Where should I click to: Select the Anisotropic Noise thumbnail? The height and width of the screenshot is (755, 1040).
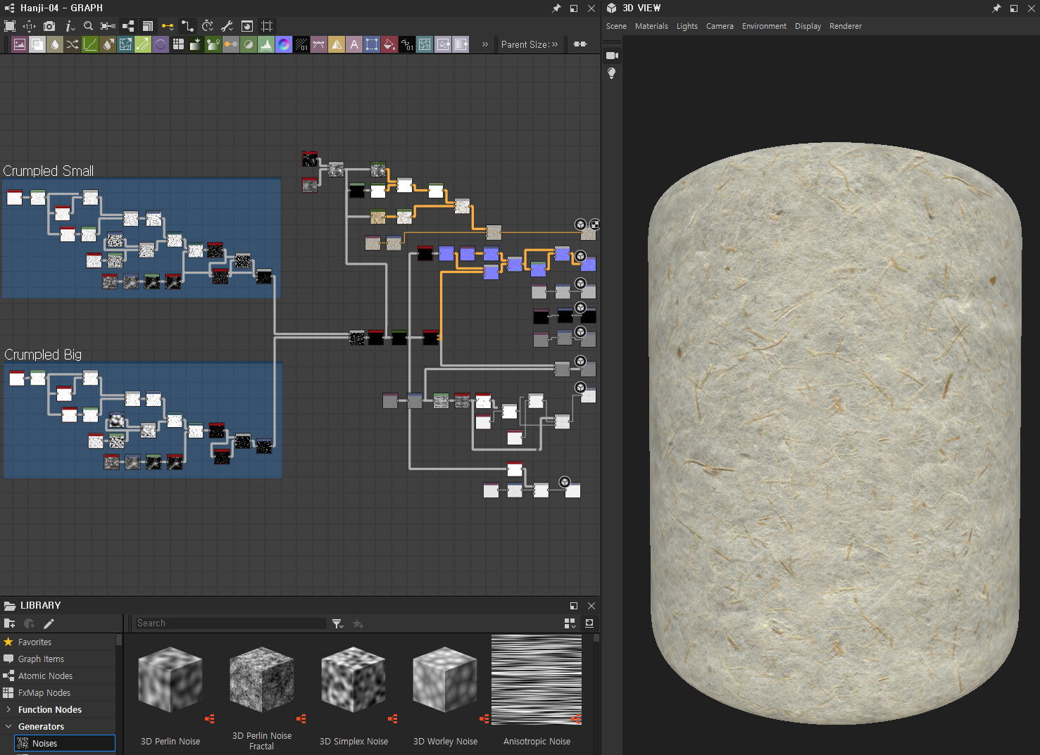click(537, 680)
